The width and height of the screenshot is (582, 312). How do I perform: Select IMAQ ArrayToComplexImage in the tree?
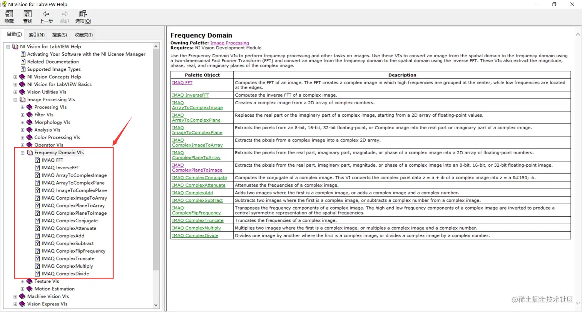[74, 175]
